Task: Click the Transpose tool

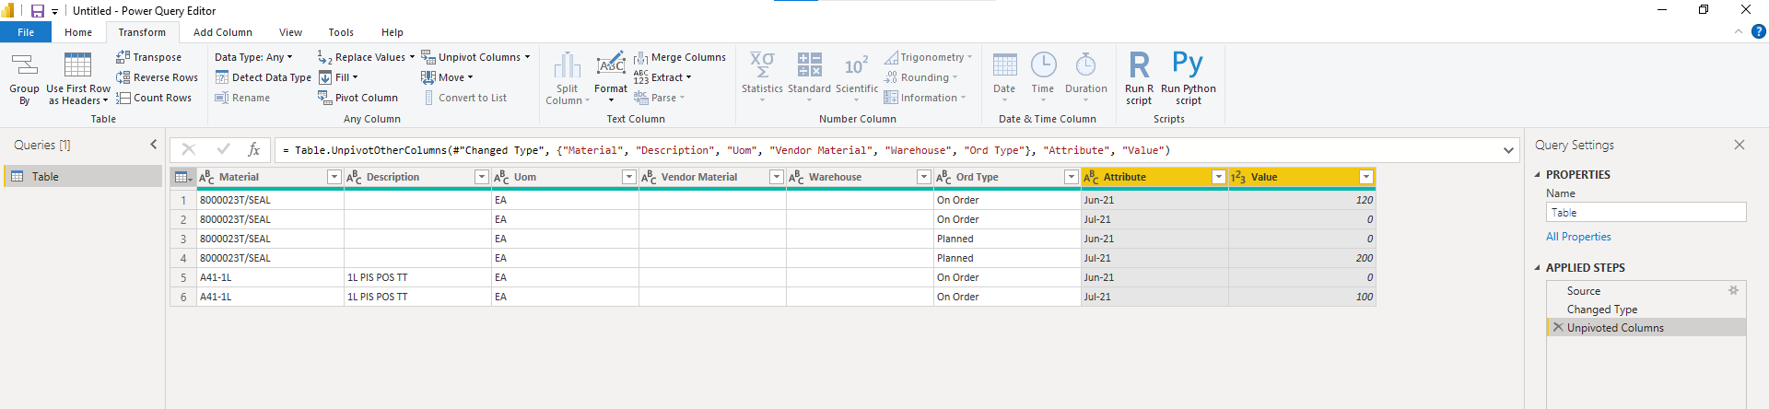Action: click(149, 57)
